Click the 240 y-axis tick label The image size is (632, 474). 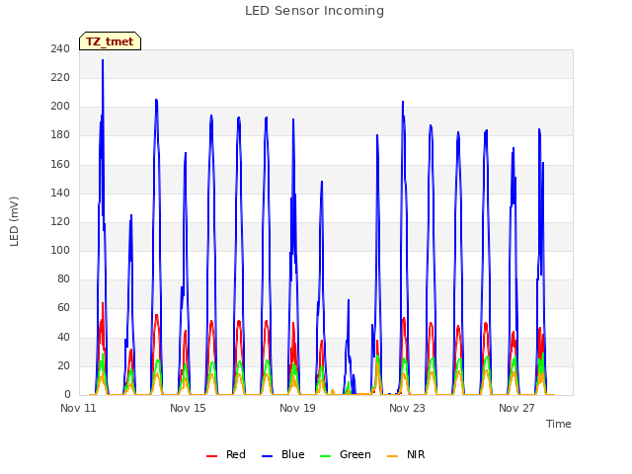(x=60, y=48)
